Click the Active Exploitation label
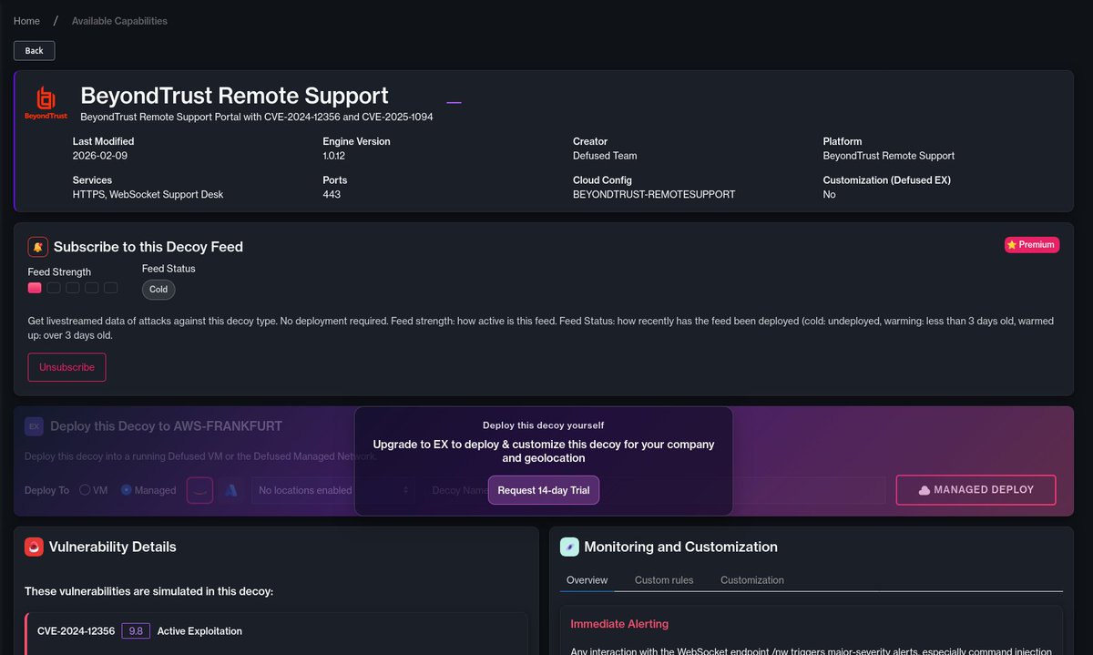This screenshot has height=655, width=1093. coord(199,630)
